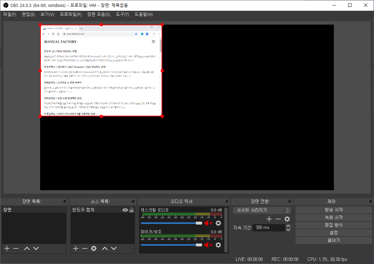Click the REC: 00:00:00 status text

(x=285, y=259)
